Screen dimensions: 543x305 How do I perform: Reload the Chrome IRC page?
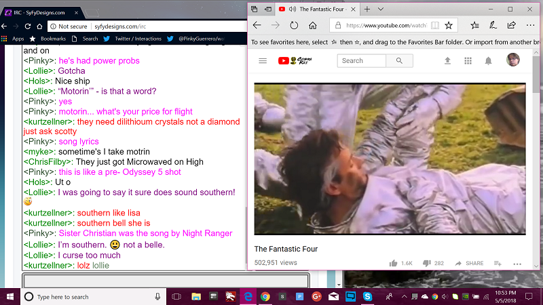pos(28,26)
